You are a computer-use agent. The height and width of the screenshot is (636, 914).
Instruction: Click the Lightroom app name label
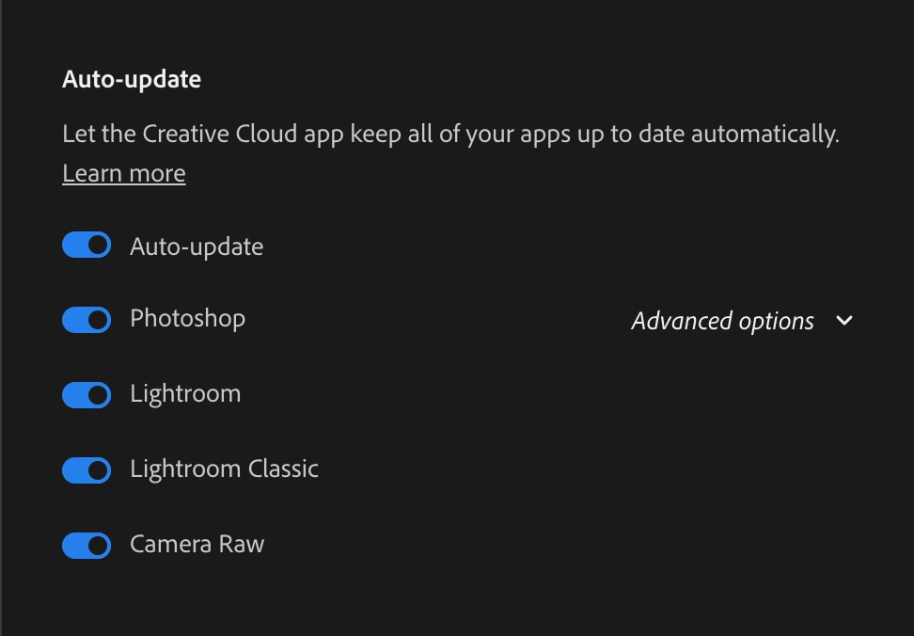(185, 394)
